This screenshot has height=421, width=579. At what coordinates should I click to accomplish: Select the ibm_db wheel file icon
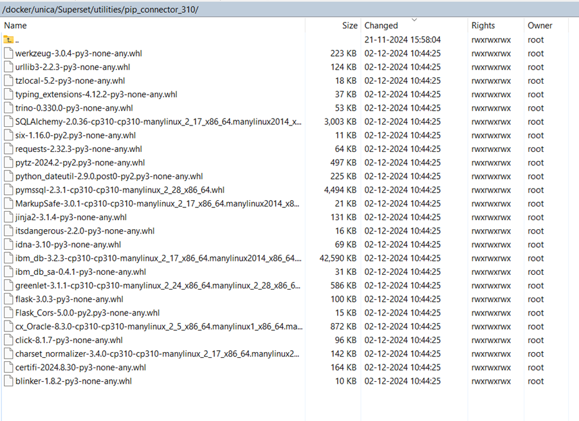7,257
